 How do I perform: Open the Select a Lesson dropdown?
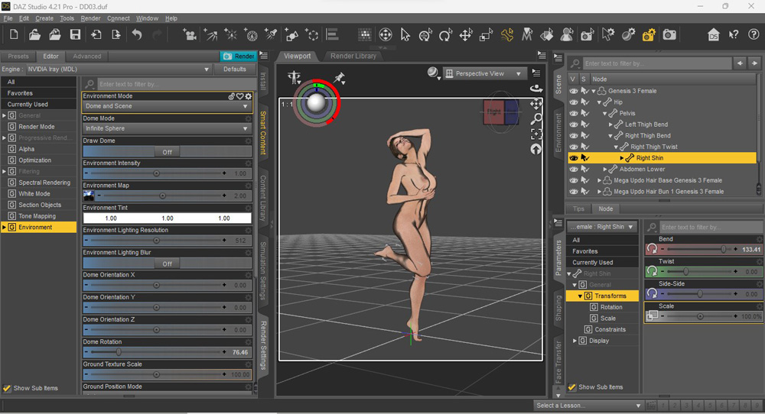pyautogui.click(x=588, y=406)
